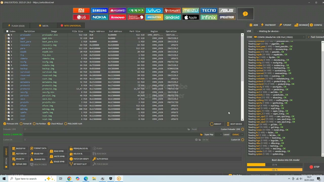
Task: Select the Xiaomi MI brand icon
Action: (81, 10)
